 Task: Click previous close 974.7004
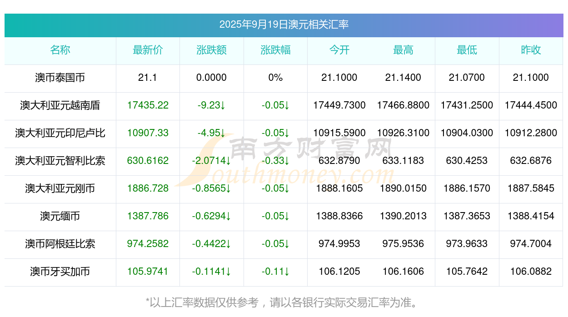click(531, 244)
